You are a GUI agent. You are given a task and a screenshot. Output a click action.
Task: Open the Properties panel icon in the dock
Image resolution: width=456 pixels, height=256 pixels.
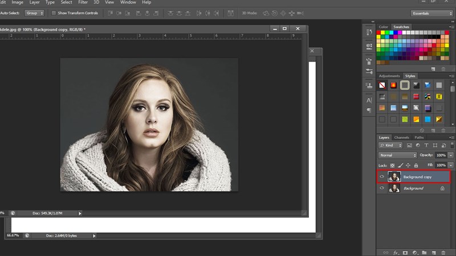pos(369,46)
